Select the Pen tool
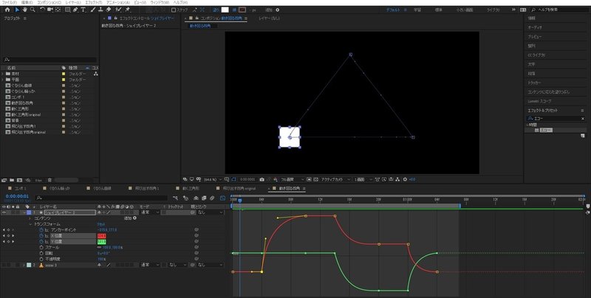The width and height of the screenshot is (591, 298). pyautogui.click(x=75, y=10)
